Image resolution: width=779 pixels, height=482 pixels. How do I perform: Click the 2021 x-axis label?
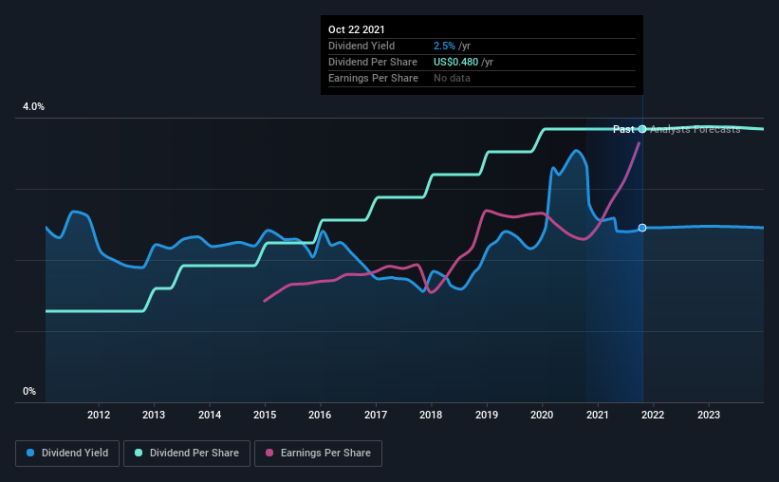[597, 415]
